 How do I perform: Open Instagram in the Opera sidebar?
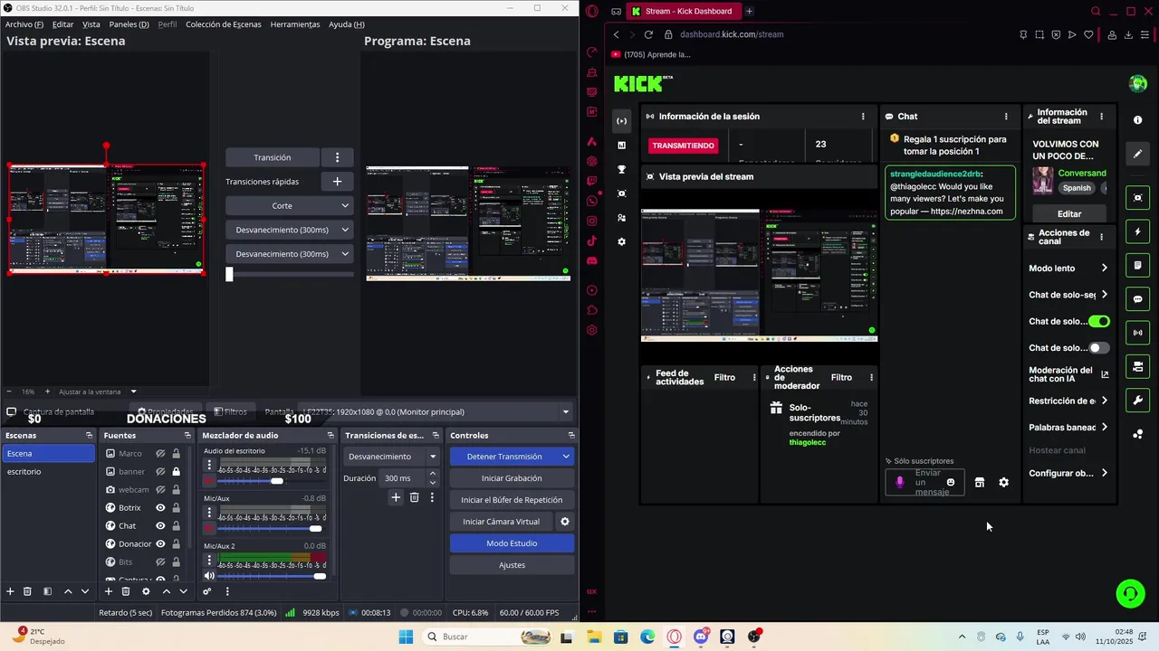[592, 221]
